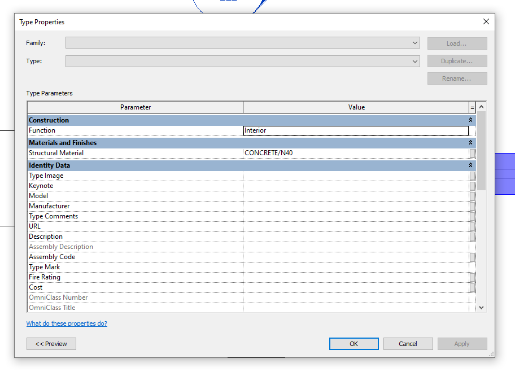Click the Value column header
This screenshot has height=372, width=515.
click(x=356, y=107)
